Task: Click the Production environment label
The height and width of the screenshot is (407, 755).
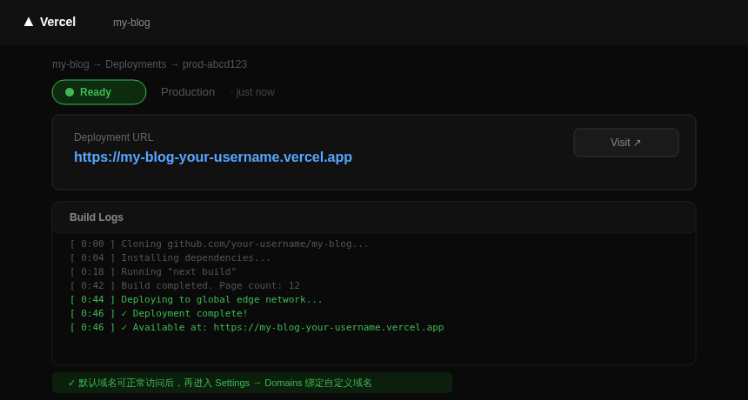Action: pos(188,92)
